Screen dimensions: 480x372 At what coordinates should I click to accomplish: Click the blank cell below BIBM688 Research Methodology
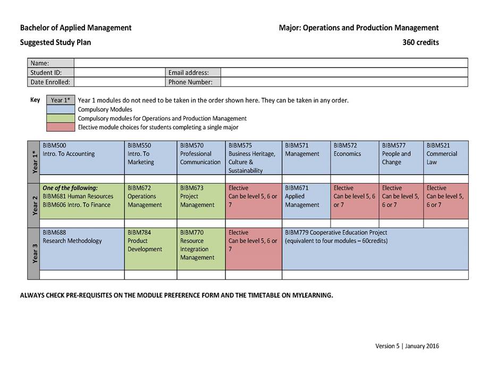(x=82, y=274)
